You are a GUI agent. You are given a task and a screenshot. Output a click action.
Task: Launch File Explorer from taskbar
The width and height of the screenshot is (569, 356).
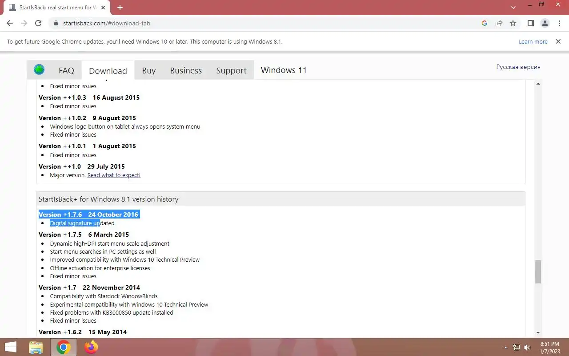36,347
